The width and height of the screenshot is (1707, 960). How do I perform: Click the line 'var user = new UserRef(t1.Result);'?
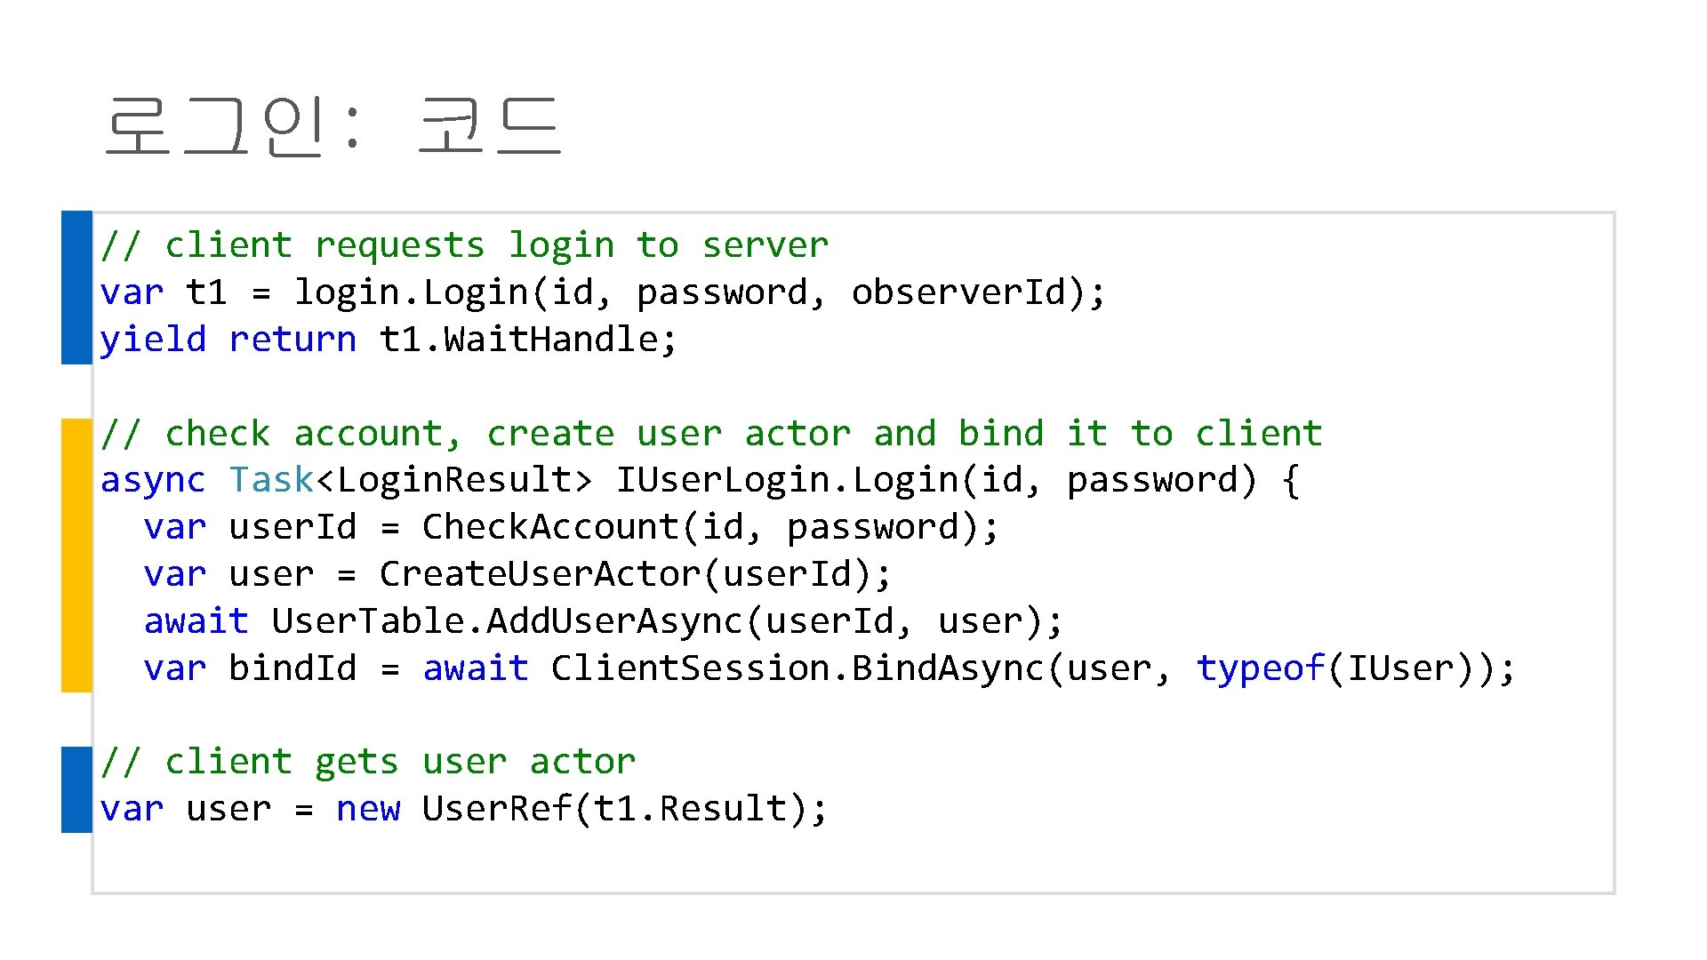[464, 810]
